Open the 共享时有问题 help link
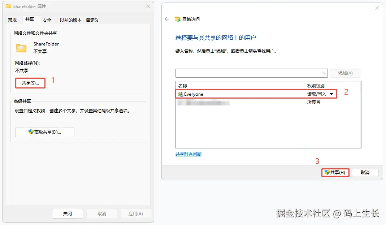Screen dimensions: 386x225 tap(188, 154)
